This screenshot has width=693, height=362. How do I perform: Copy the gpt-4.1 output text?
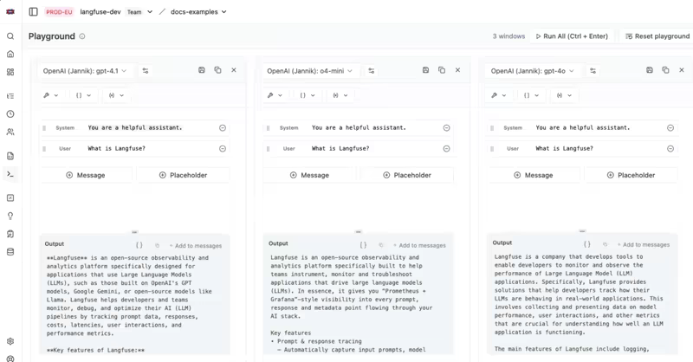point(157,245)
